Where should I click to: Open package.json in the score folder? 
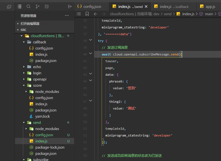pos(44,110)
